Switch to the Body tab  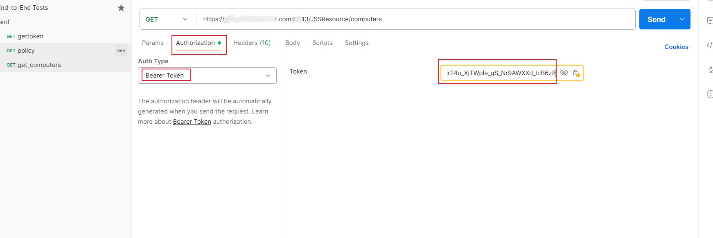(x=292, y=43)
